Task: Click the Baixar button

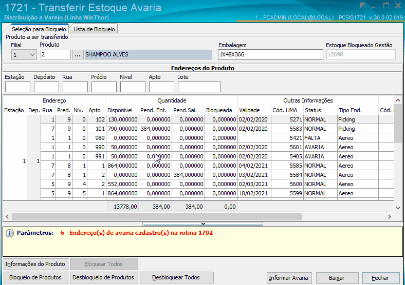Action: [337, 278]
